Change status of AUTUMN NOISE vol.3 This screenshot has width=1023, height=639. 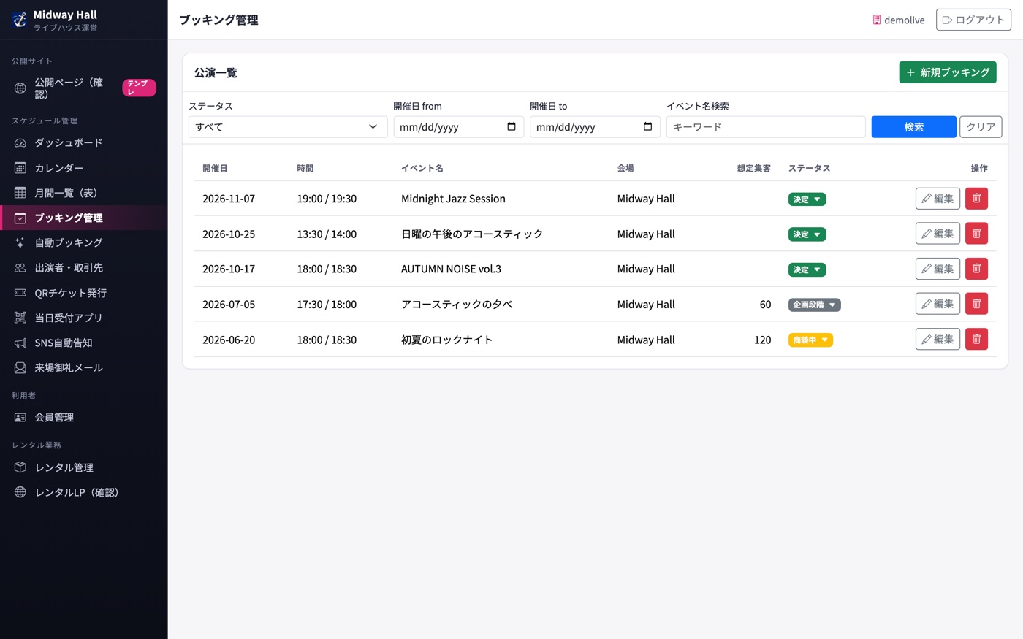pos(807,269)
